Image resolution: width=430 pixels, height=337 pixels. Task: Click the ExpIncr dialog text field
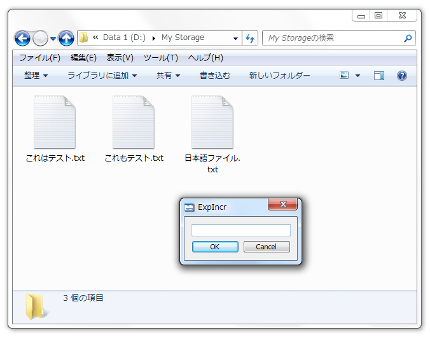[x=241, y=230]
